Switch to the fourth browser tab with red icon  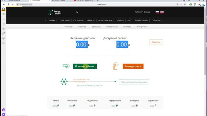pos(84,1)
